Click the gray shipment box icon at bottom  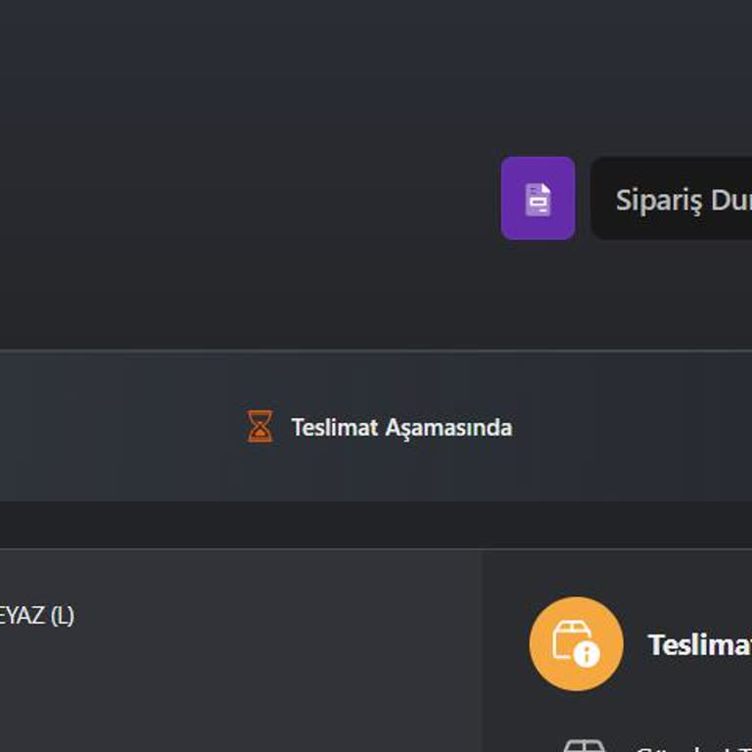[x=584, y=746]
